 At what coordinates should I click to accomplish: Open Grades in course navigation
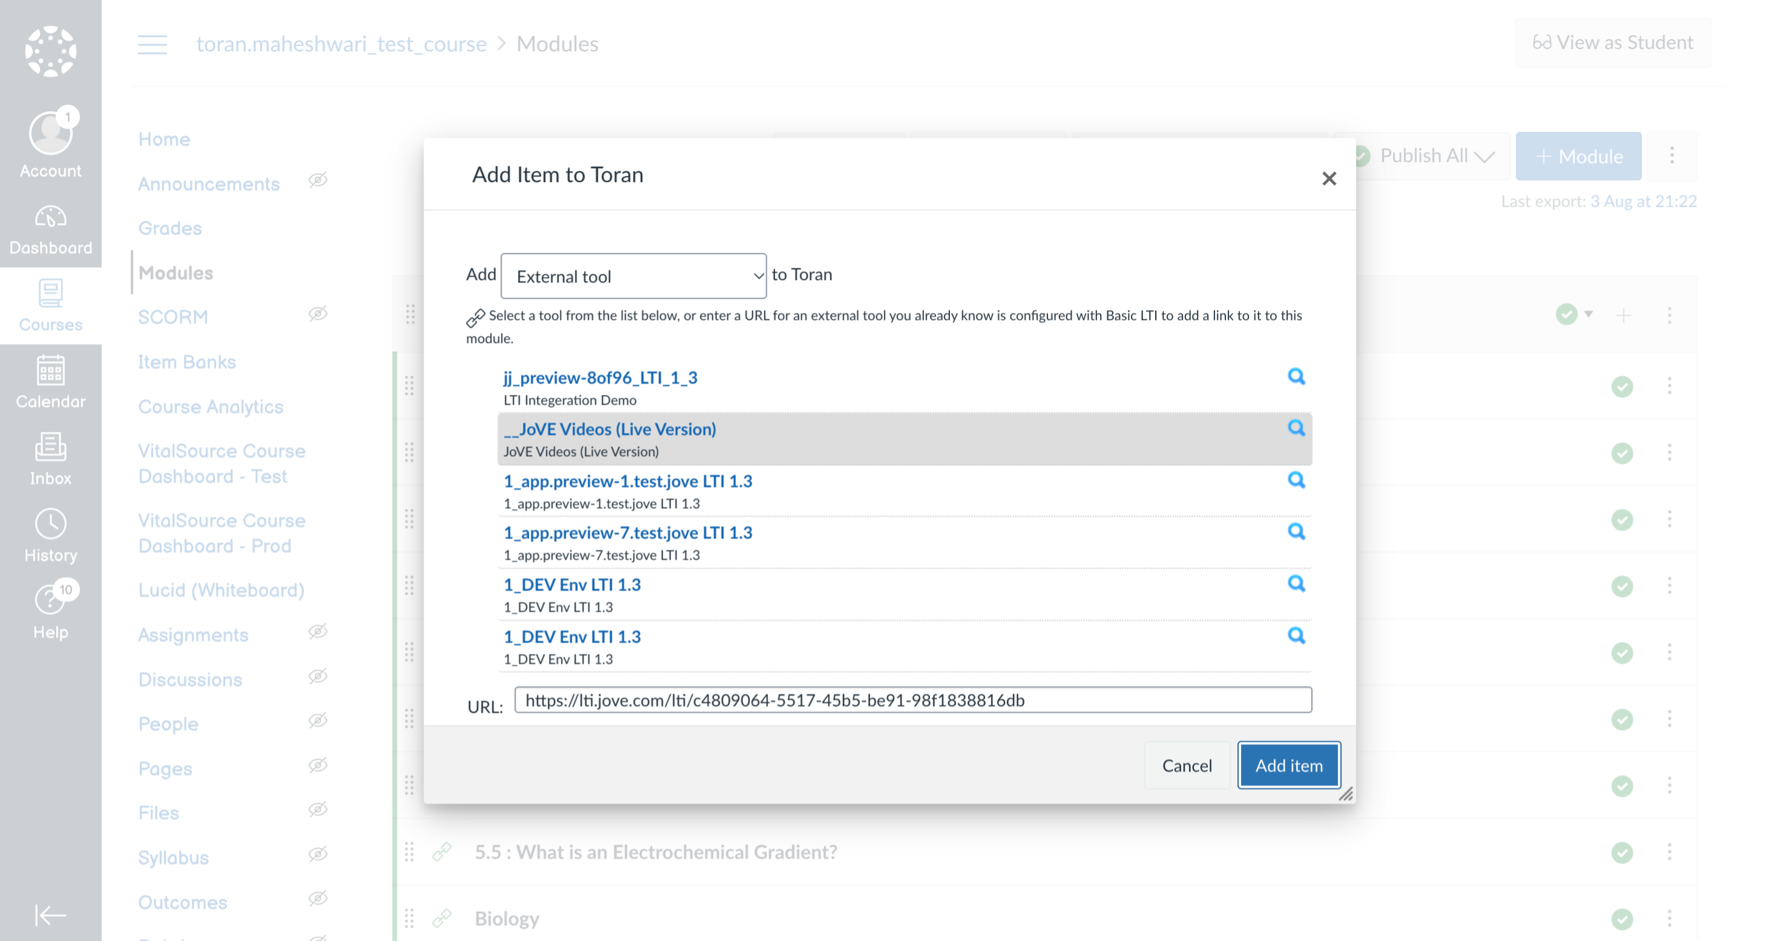[170, 229]
